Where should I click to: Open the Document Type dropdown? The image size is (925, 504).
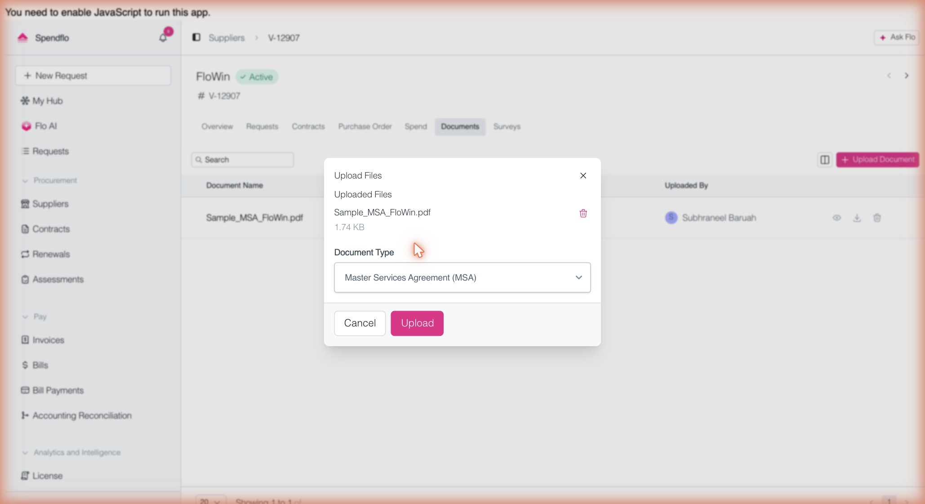(x=462, y=277)
